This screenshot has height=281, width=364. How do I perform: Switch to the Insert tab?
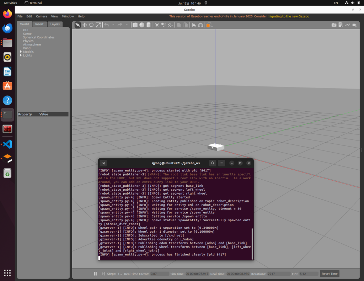(39, 24)
